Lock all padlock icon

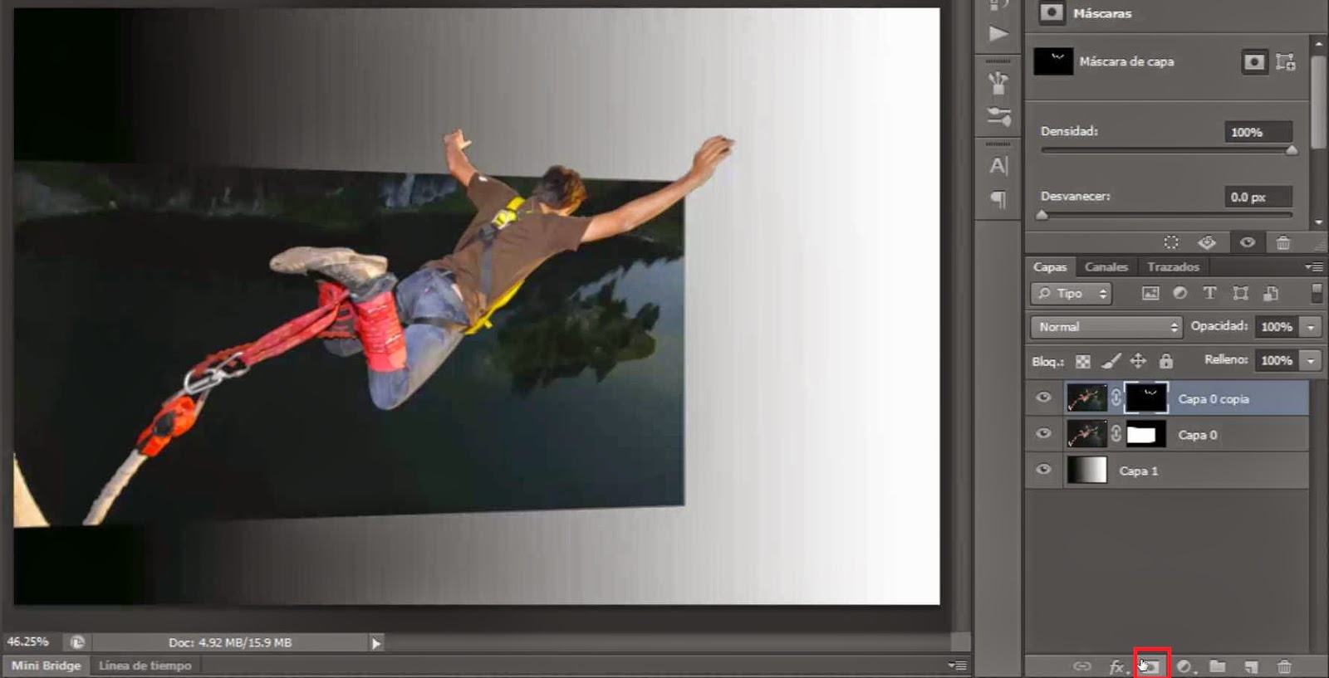click(x=1166, y=360)
